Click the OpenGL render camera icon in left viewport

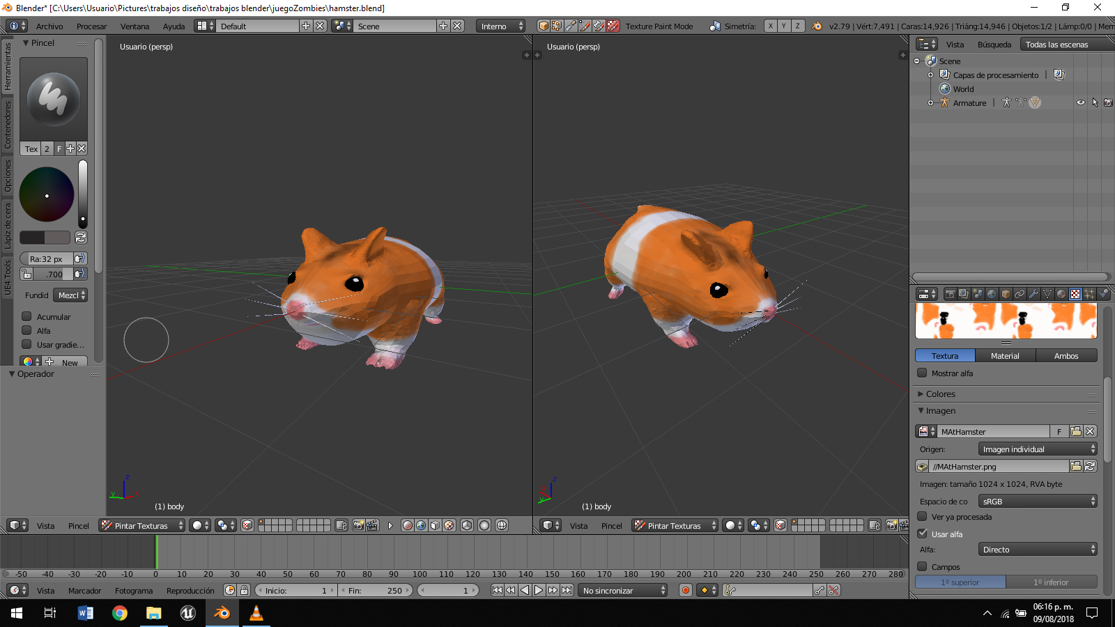tap(358, 525)
